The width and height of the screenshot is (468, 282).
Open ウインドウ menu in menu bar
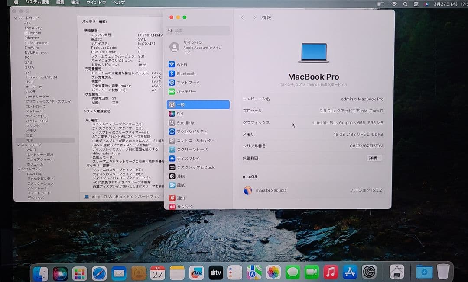(x=96, y=3)
